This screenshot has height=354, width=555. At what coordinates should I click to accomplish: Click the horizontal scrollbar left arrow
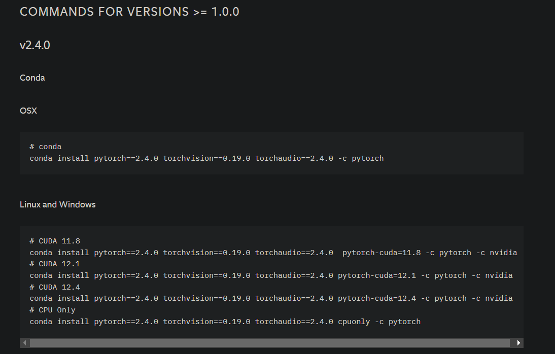click(x=24, y=343)
